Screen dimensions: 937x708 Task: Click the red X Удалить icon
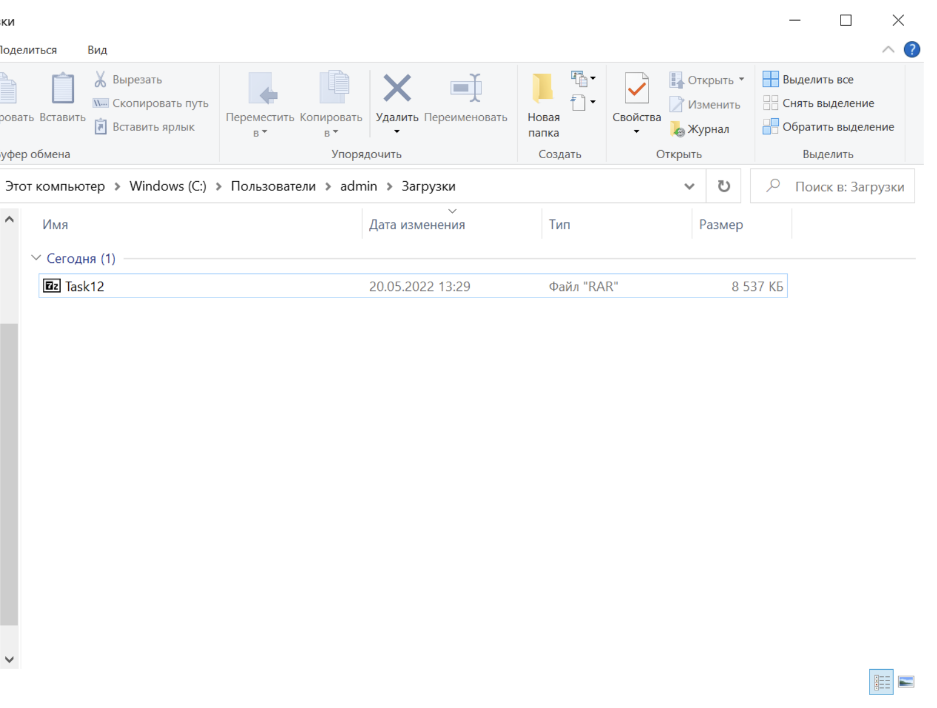(397, 88)
